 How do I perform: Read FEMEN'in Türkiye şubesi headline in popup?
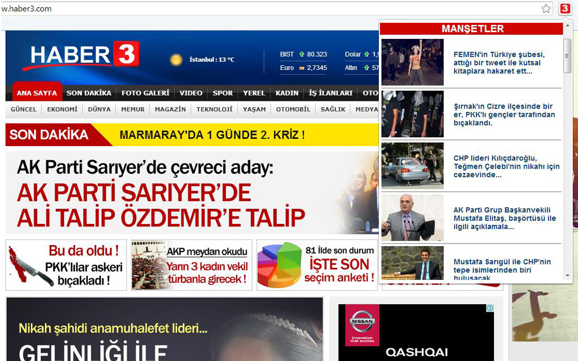click(499, 63)
